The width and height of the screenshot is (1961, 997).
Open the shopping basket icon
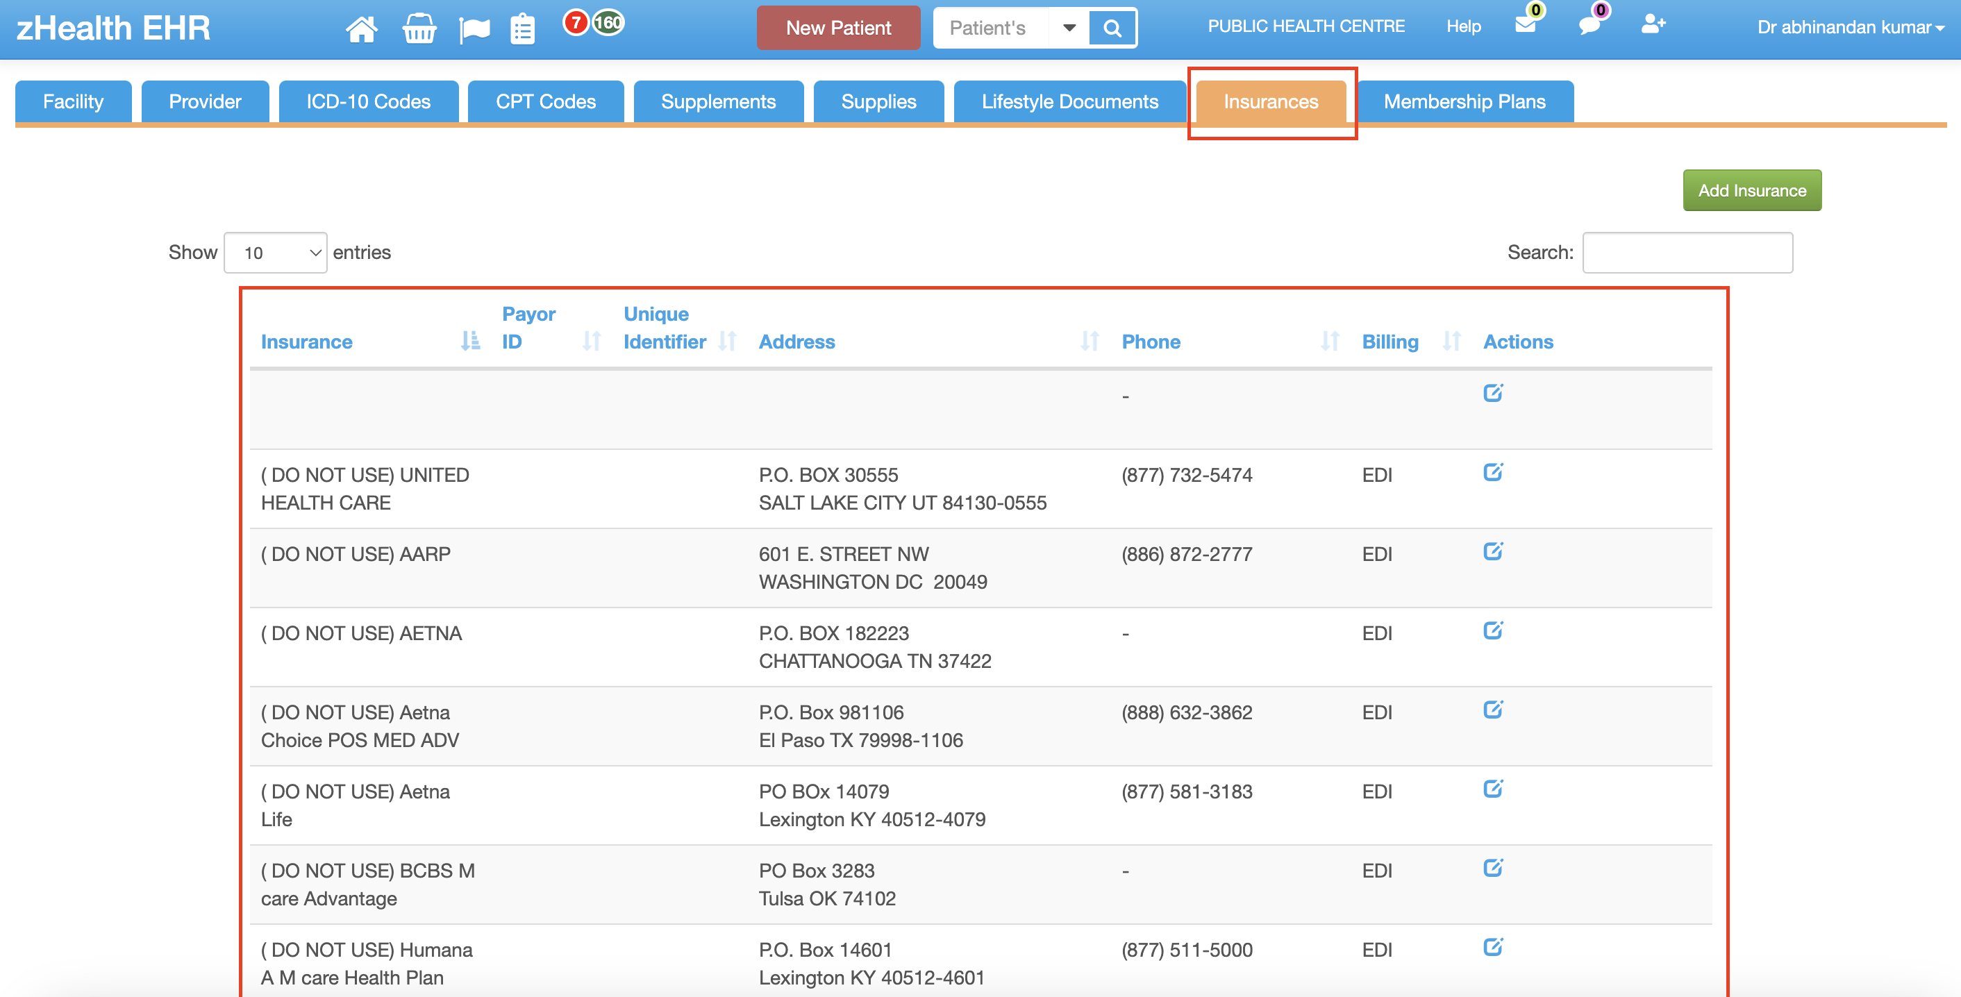[419, 29]
